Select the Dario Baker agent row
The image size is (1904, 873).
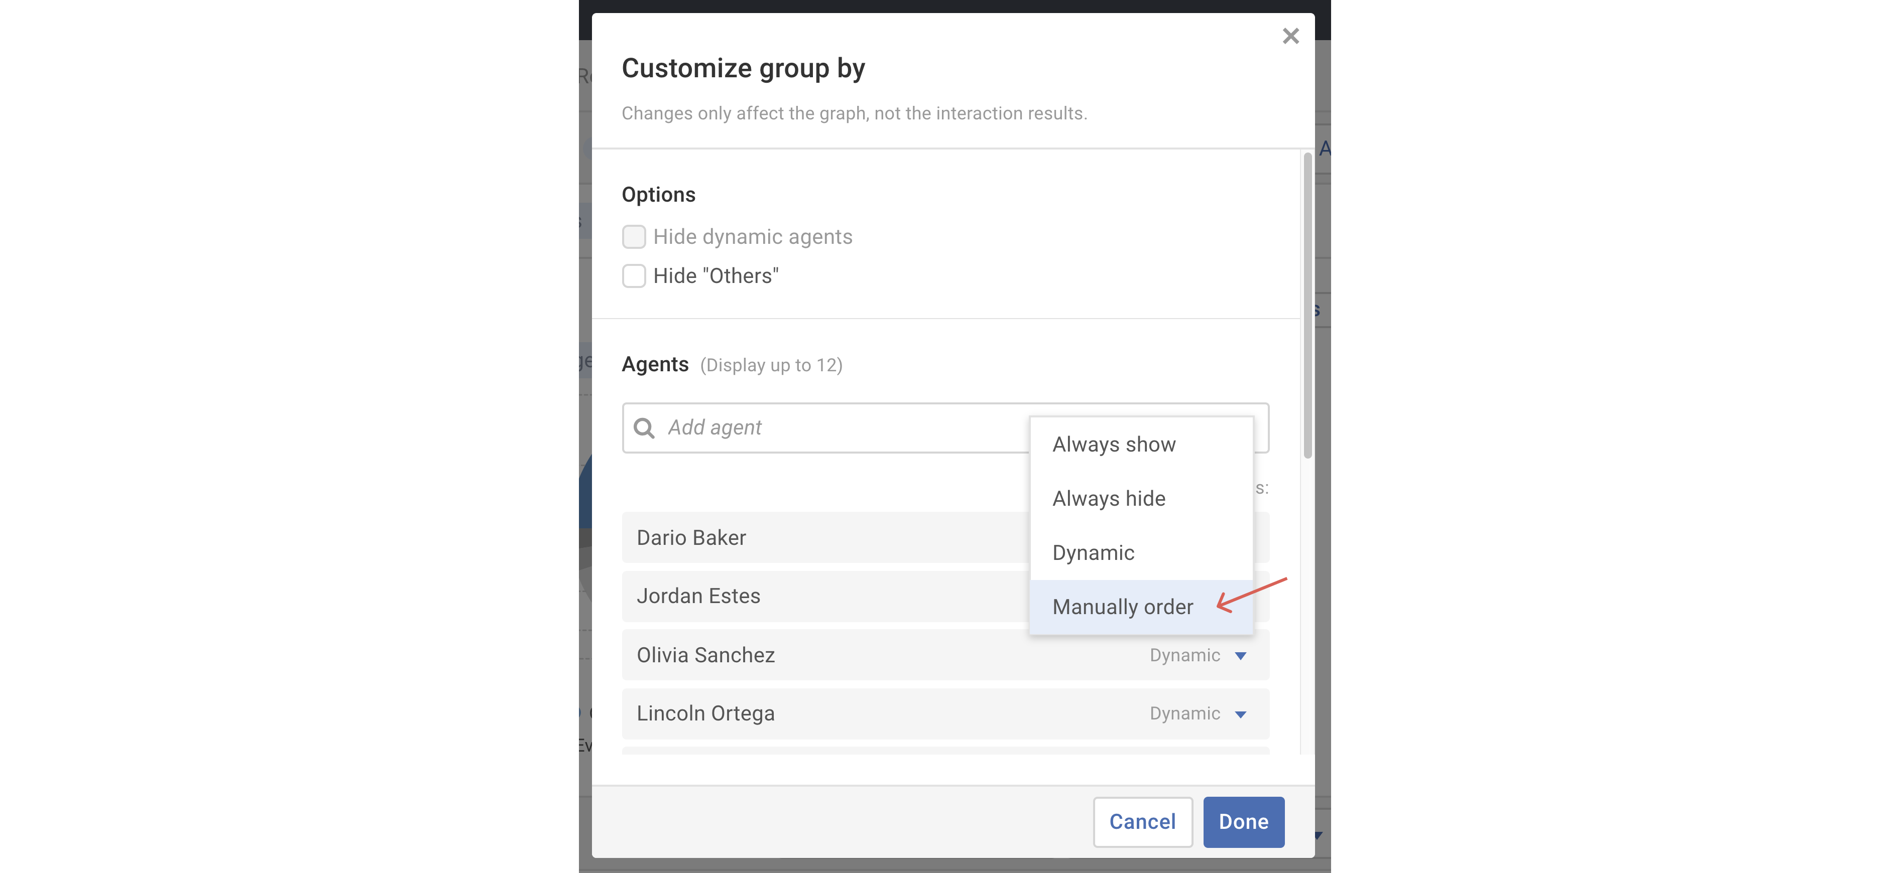coord(813,538)
